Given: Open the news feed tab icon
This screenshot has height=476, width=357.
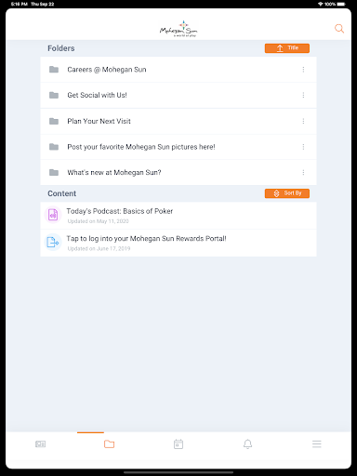Looking at the screenshot, I should [40, 444].
